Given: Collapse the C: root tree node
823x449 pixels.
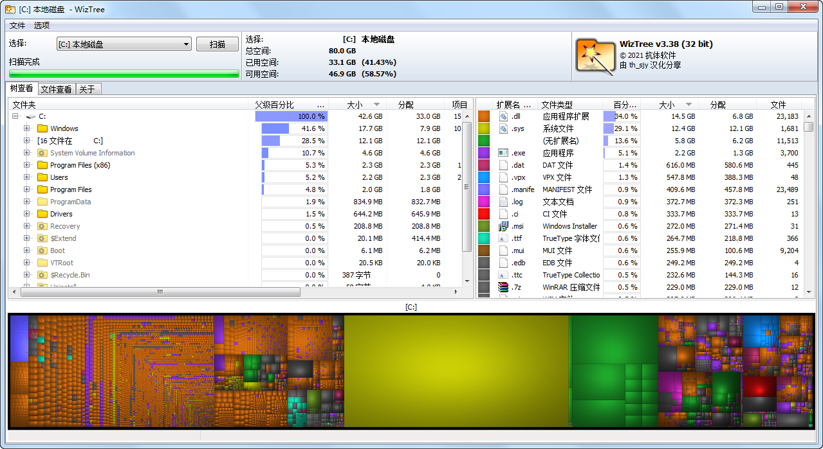Looking at the screenshot, I should pyautogui.click(x=14, y=116).
